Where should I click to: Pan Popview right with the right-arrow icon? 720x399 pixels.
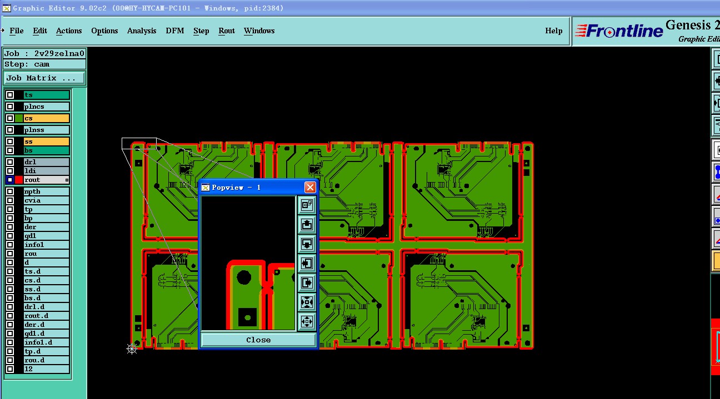click(307, 282)
